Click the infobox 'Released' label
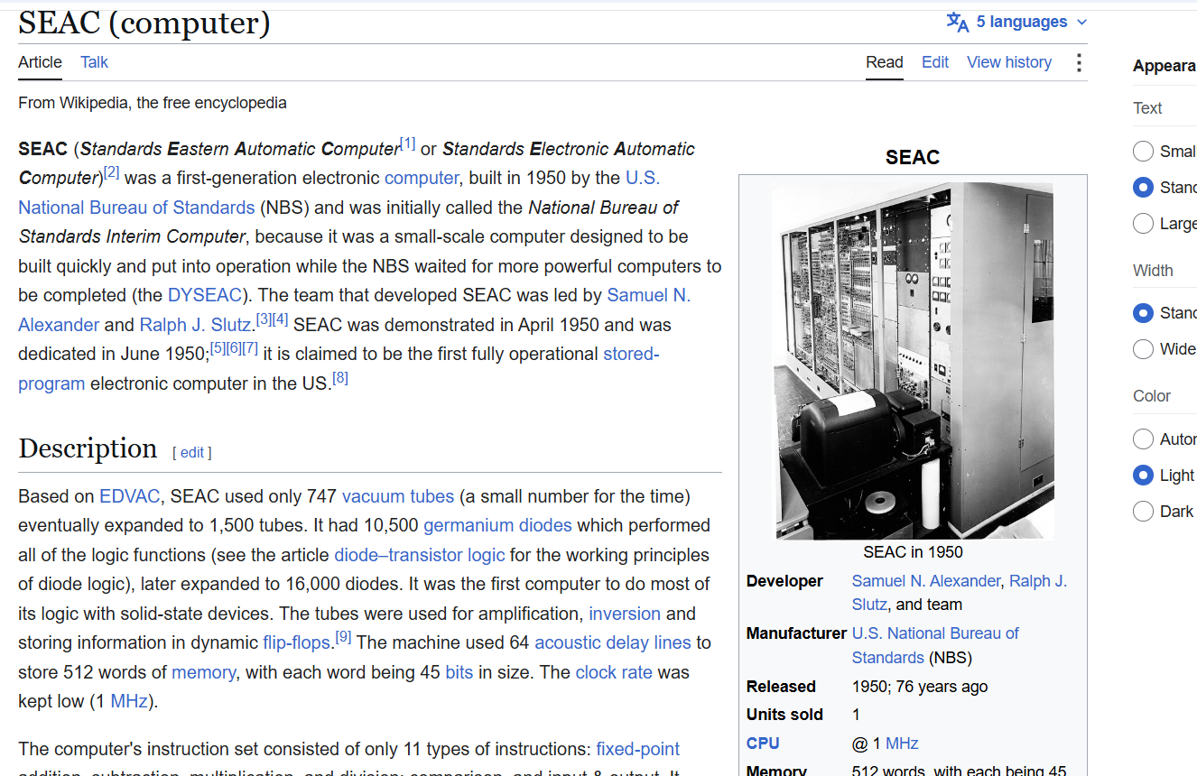Screen dimensions: 1197x776 [x=781, y=687]
